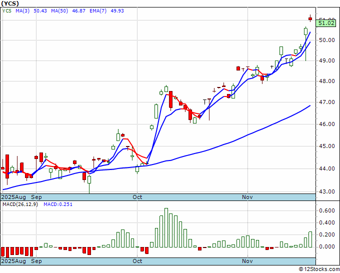Click Sep label on price chart axis
340x273 pixels.
[x=36, y=197]
